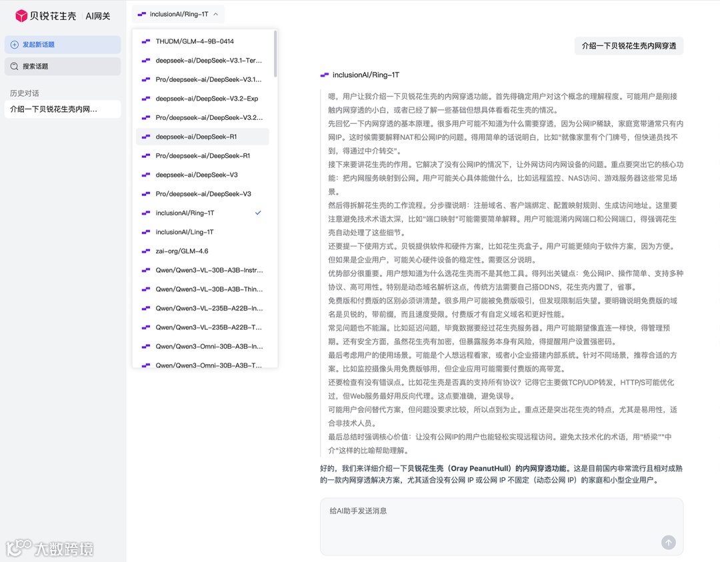Click the checkmark next to inclusionAI/Ring-1T
720x562 pixels.
pyautogui.click(x=258, y=213)
